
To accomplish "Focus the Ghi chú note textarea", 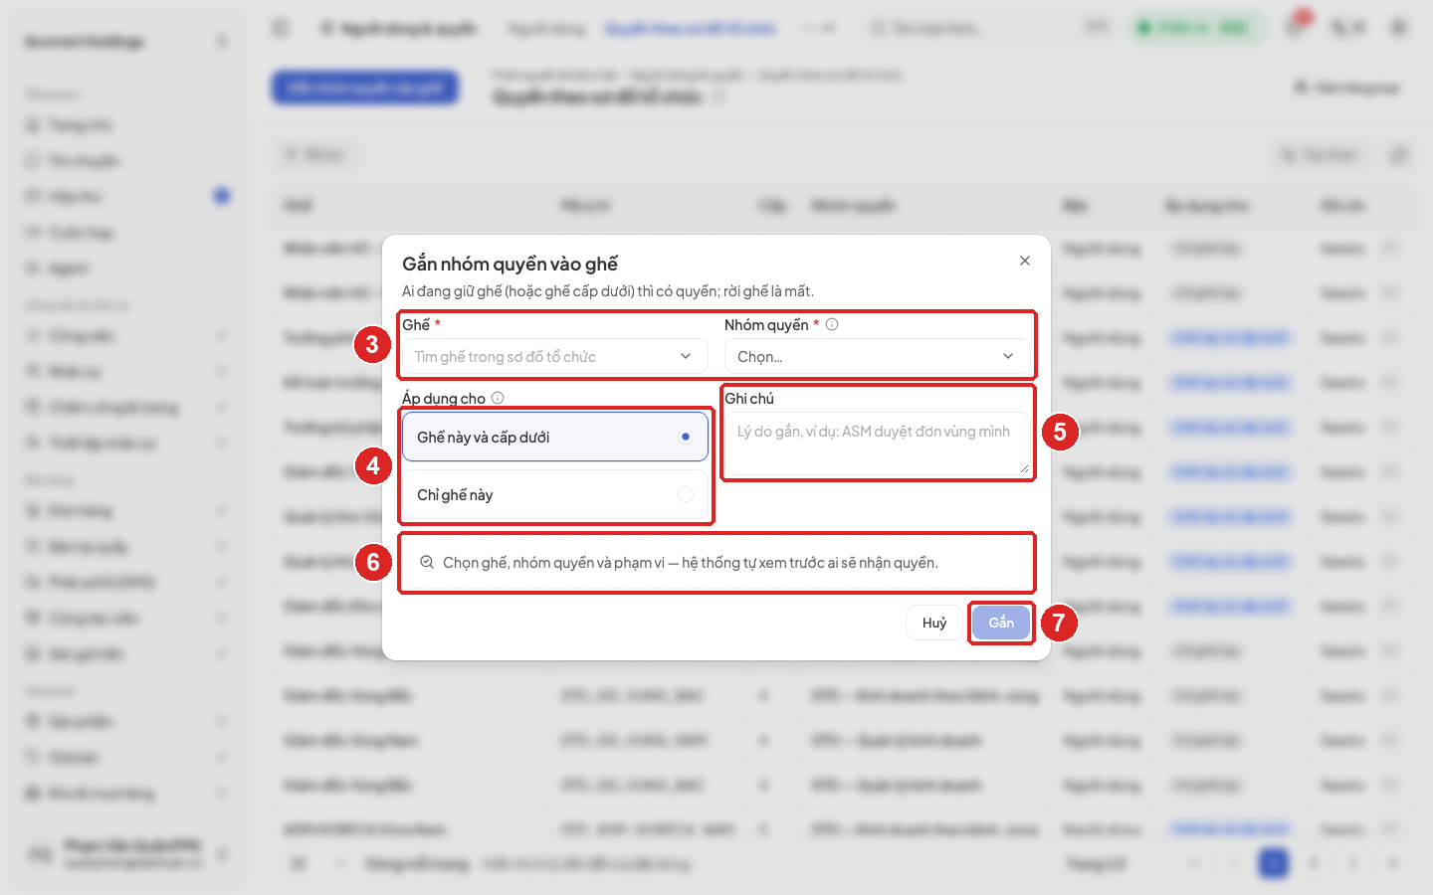I will coord(877,444).
